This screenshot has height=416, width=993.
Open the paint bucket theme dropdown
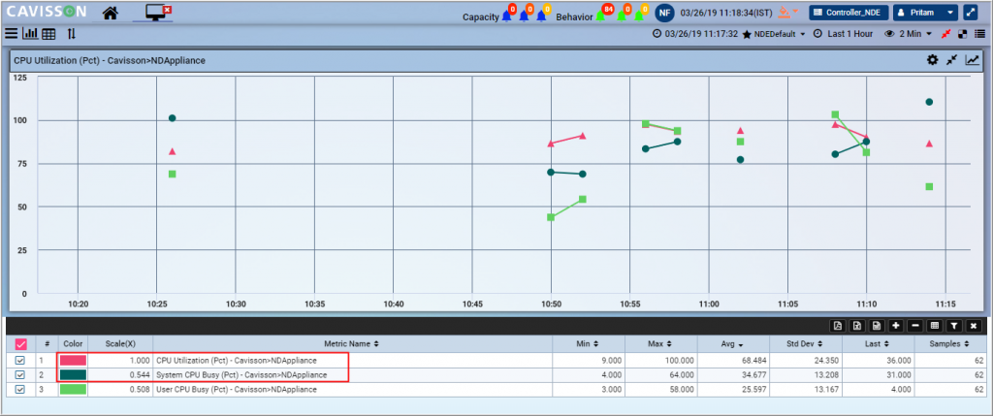coord(788,12)
